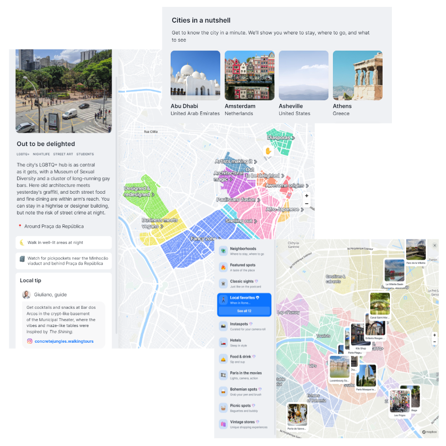Expand the Awesome origins neighborhood
Screen dimensions: 446x446
pyautogui.click(x=287, y=185)
